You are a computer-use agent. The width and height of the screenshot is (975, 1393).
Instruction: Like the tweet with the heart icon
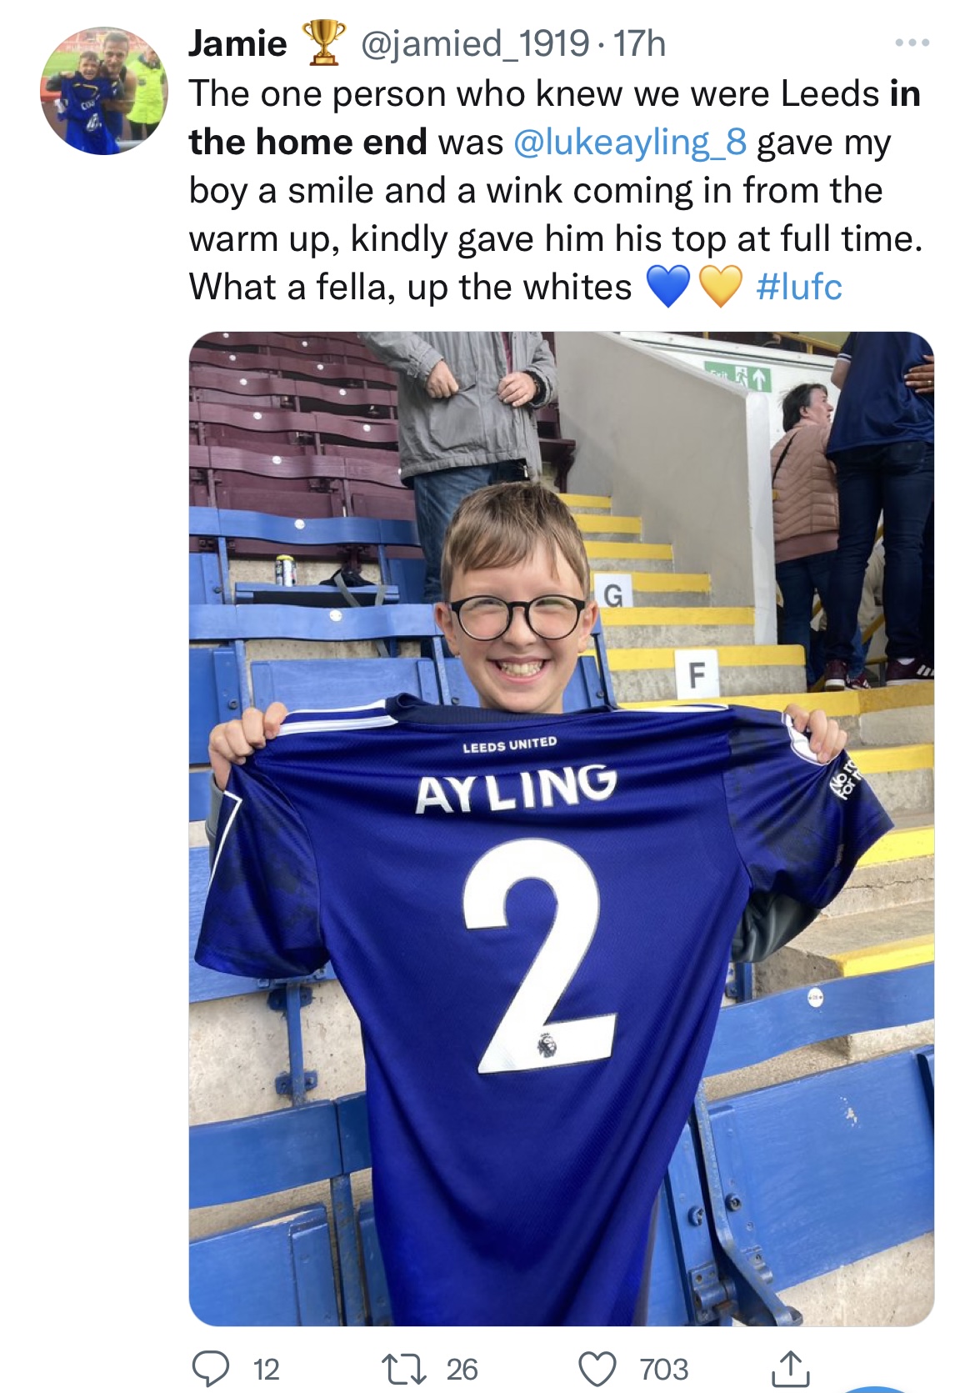[597, 1369]
